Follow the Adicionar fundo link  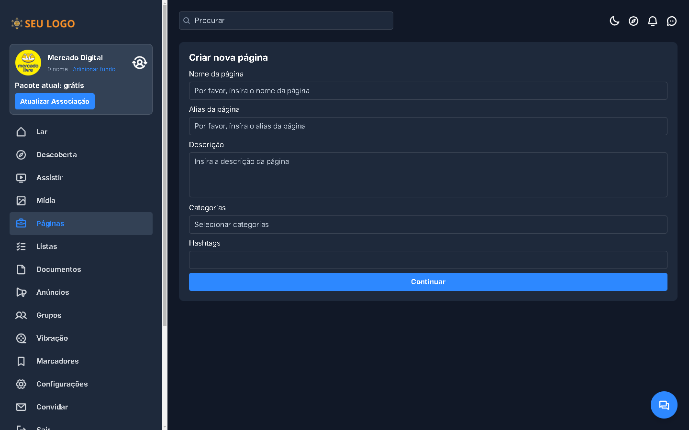pyautogui.click(x=94, y=69)
